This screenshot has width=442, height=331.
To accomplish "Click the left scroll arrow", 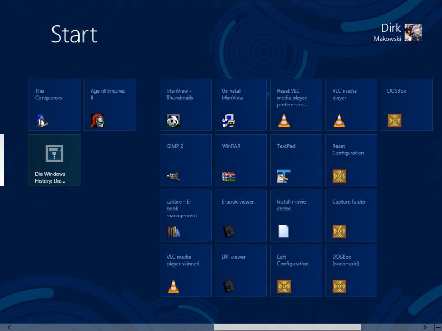I will pyautogui.click(x=9, y=327).
